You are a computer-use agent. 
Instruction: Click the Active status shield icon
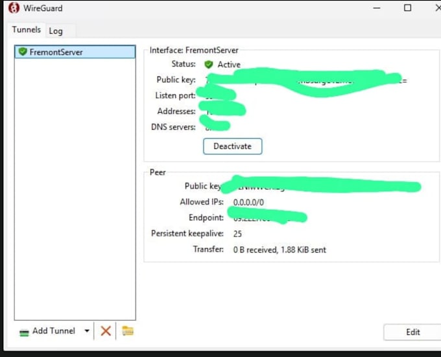pos(208,65)
